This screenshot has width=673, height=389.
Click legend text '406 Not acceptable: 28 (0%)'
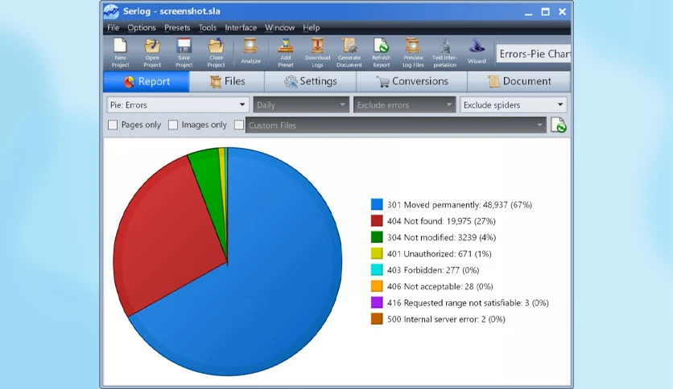(x=440, y=286)
